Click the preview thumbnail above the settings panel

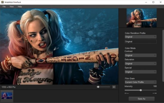point(142,18)
